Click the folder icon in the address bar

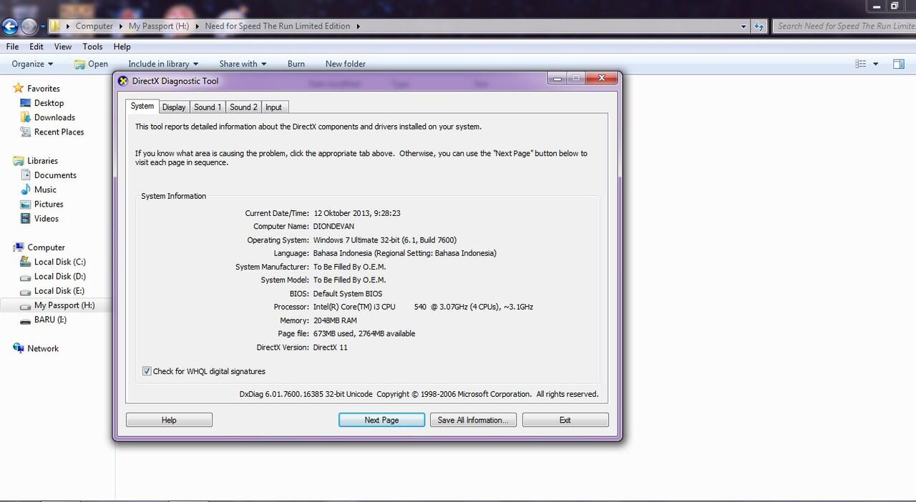pos(55,26)
